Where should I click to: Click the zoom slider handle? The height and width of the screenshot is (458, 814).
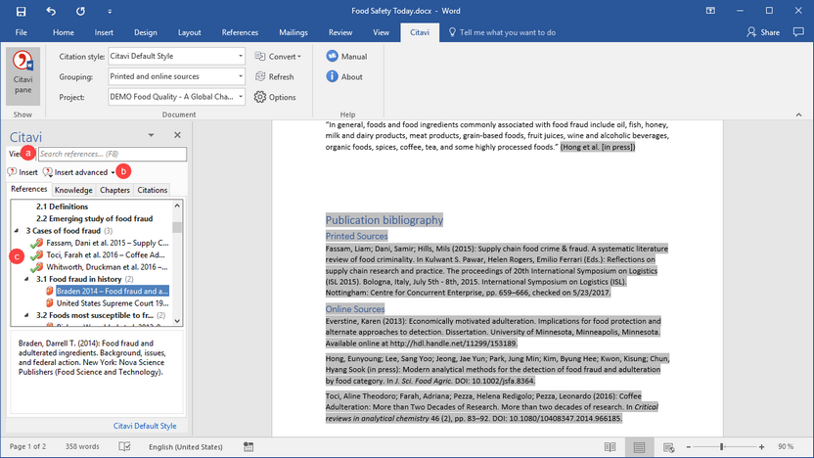coord(721,446)
